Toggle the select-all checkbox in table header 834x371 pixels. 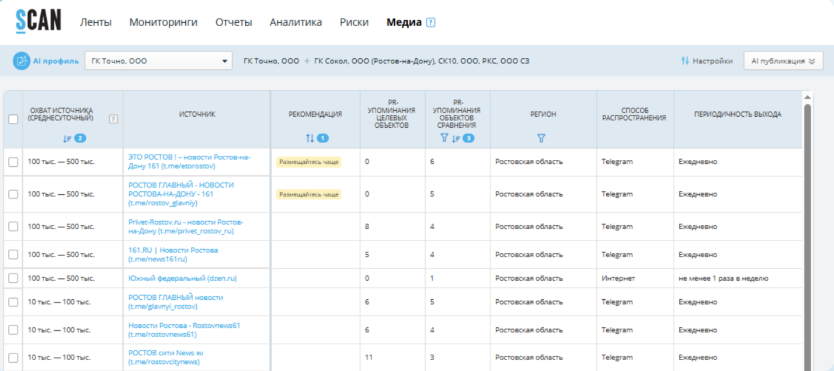tap(13, 119)
